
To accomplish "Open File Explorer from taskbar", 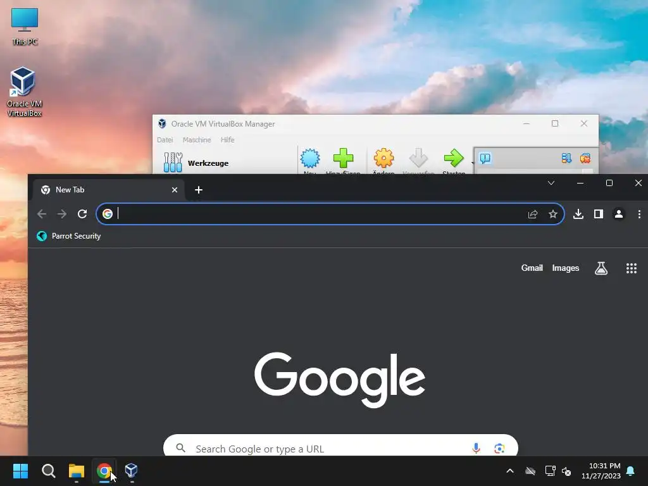I will pyautogui.click(x=77, y=471).
